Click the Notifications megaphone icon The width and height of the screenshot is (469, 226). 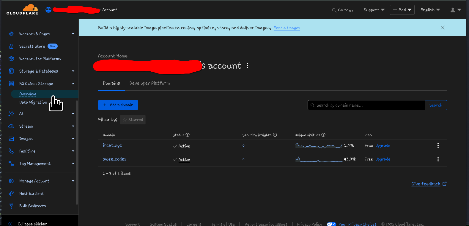click(11, 193)
